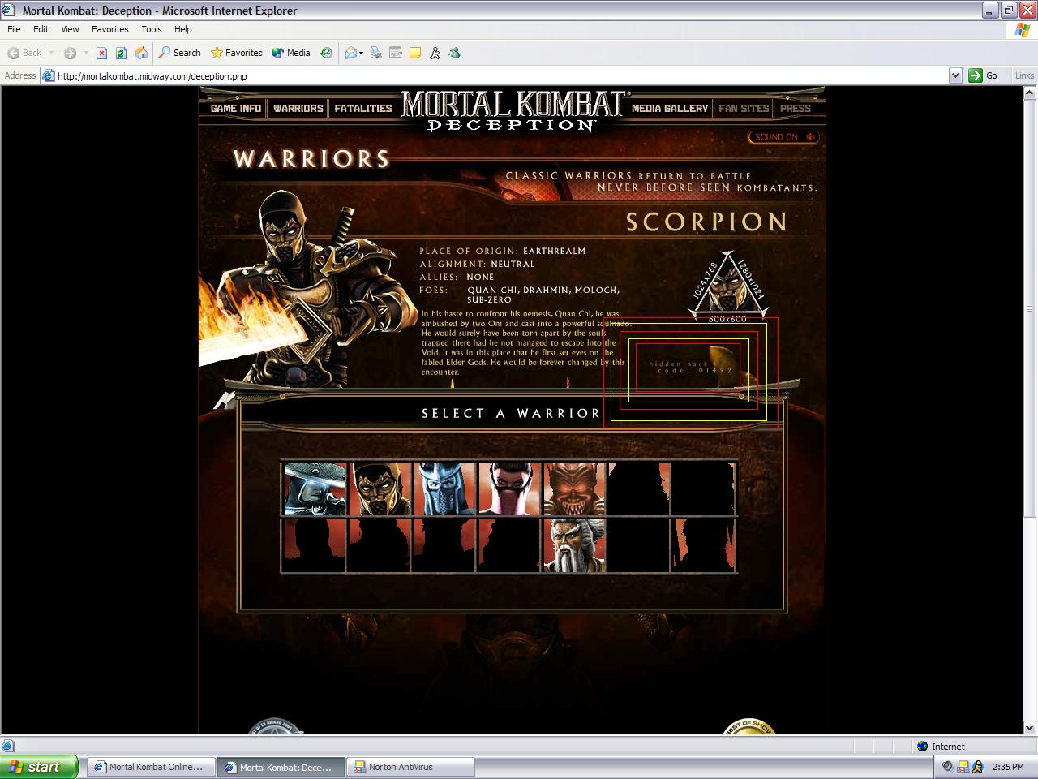This screenshot has width=1038, height=779.
Task: Open the Back button history dropdown
Action: point(51,53)
